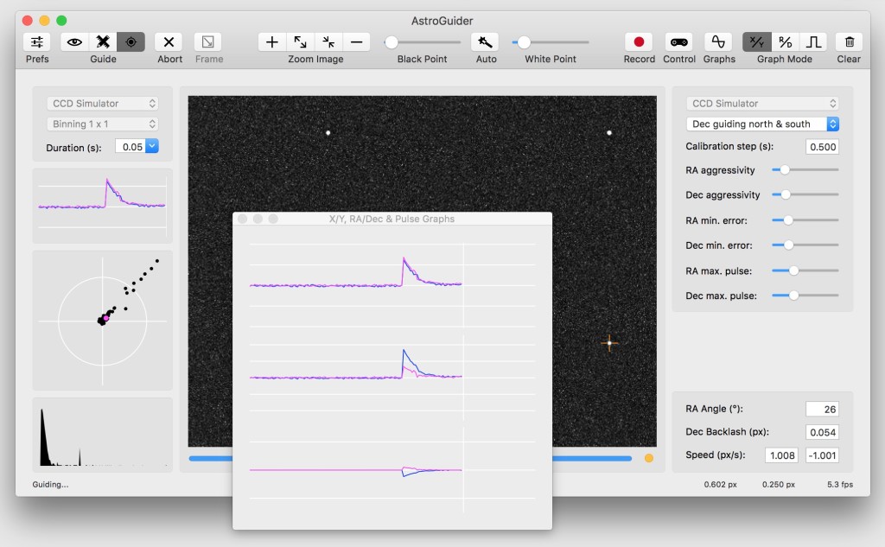Open the Binning 1 x 1 dropdown
Viewport: 885px width, 547px height.
click(102, 124)
